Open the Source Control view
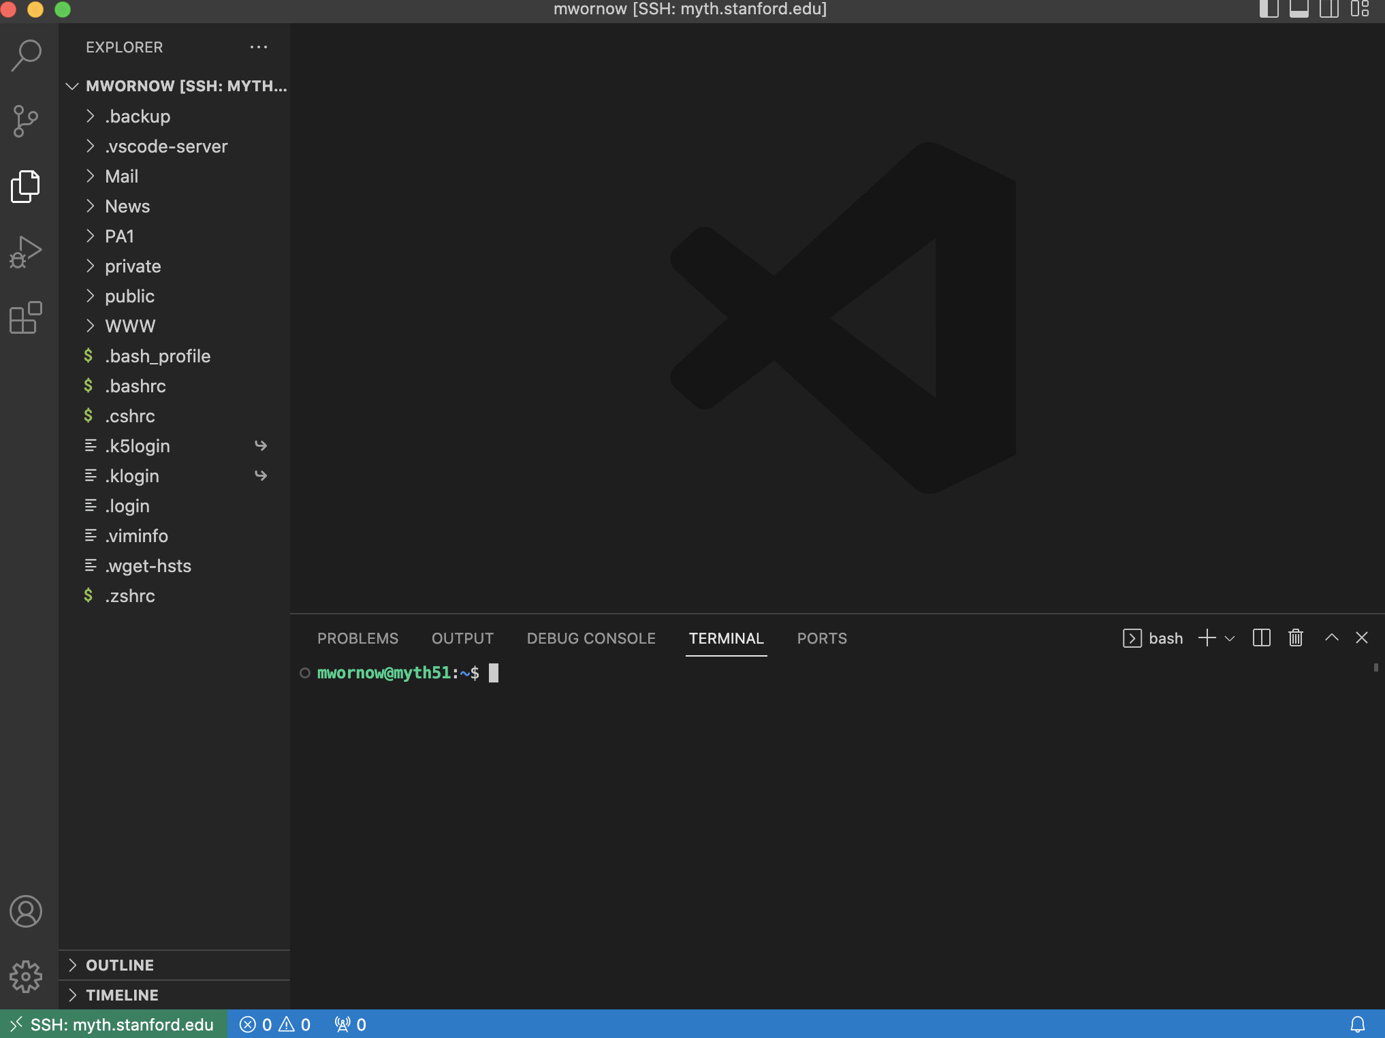This screenshot has height=1038, width=1385. (x=27, y=121)
